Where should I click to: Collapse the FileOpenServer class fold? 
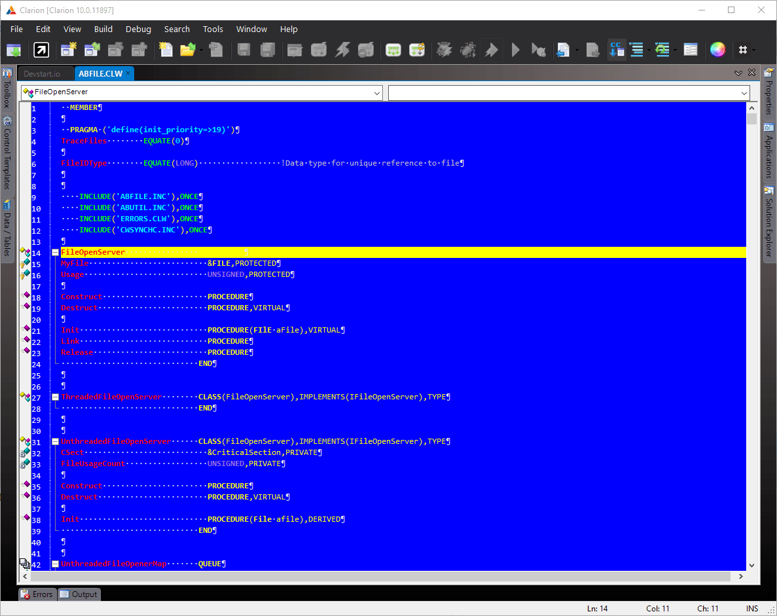pos(56,253)
